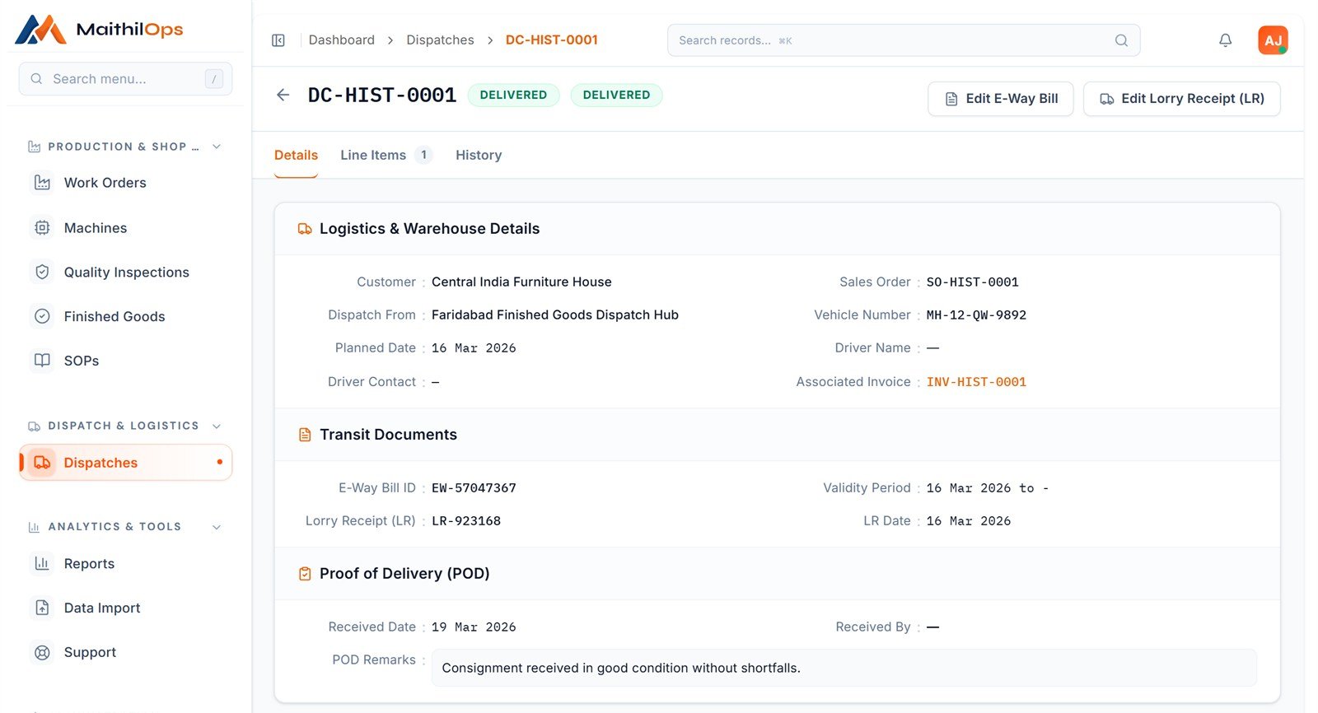The width and height of the screenshot is (1318, 713).
Task: Open Reports from the sidebar menu
Action: coord(125,564)
